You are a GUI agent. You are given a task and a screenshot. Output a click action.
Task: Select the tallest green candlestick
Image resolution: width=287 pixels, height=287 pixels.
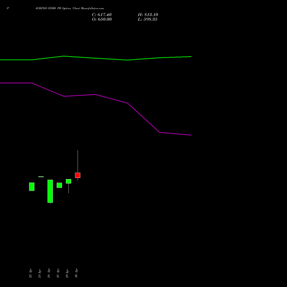click(50, 191)
